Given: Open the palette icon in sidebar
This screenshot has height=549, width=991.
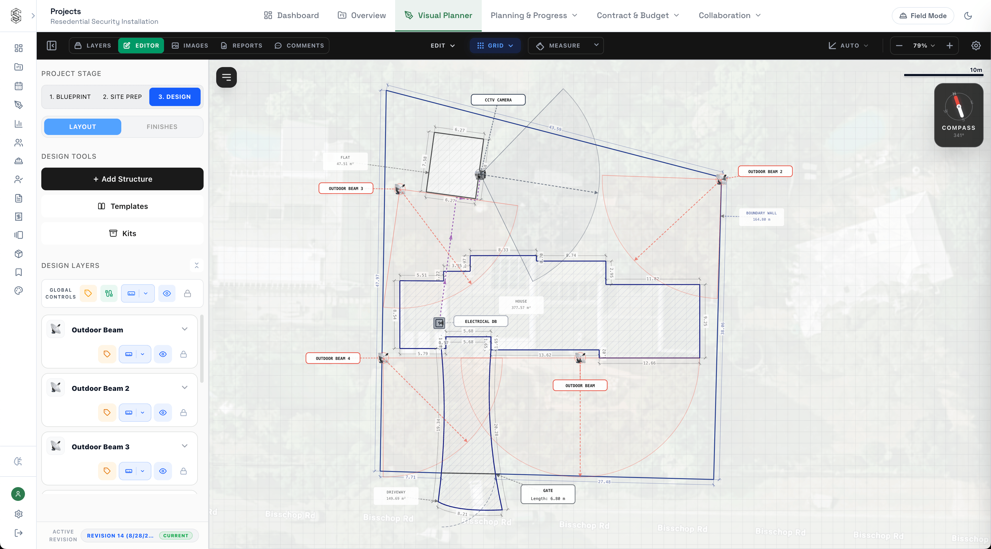Looking at the screenshot, I should 18,291.
